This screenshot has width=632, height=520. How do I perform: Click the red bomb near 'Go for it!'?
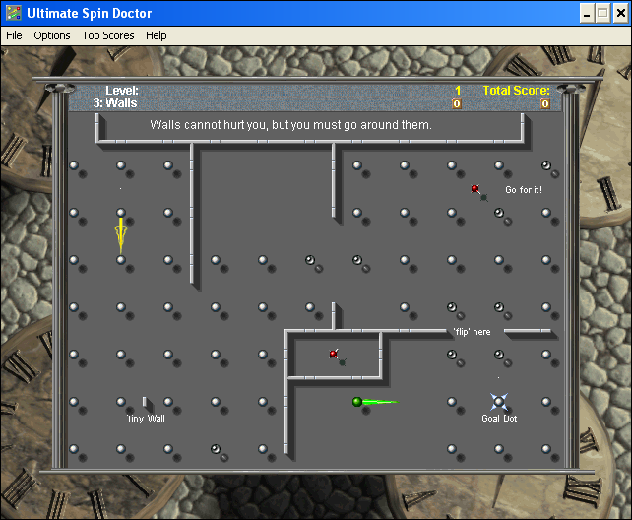click(475, 188)
